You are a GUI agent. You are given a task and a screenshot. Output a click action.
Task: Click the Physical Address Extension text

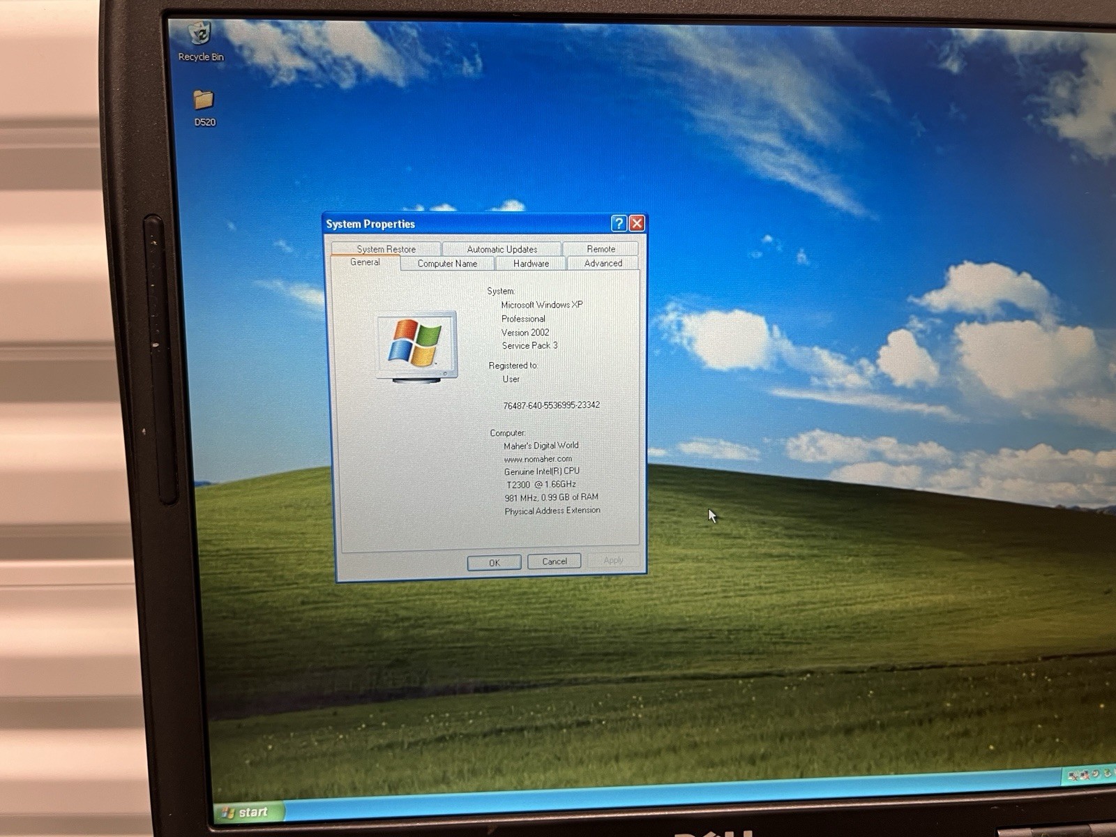pyautogui.click(x=552, y=511)
